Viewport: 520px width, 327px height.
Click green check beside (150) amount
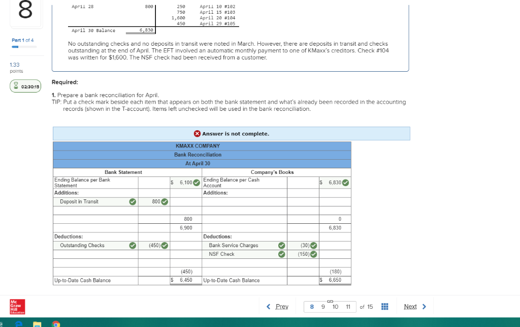click(313, 254)
